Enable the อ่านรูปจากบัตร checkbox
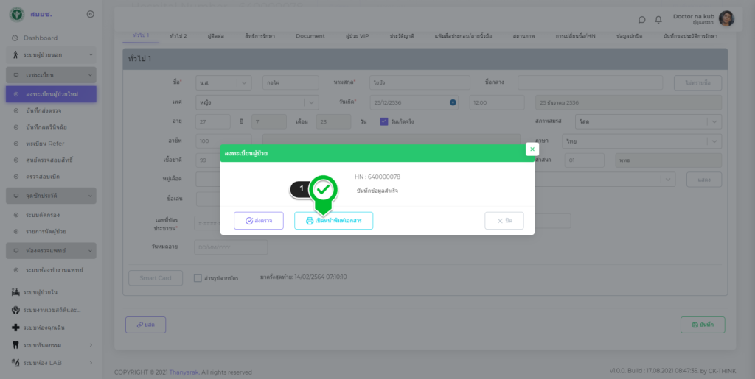 coord(198,278)
